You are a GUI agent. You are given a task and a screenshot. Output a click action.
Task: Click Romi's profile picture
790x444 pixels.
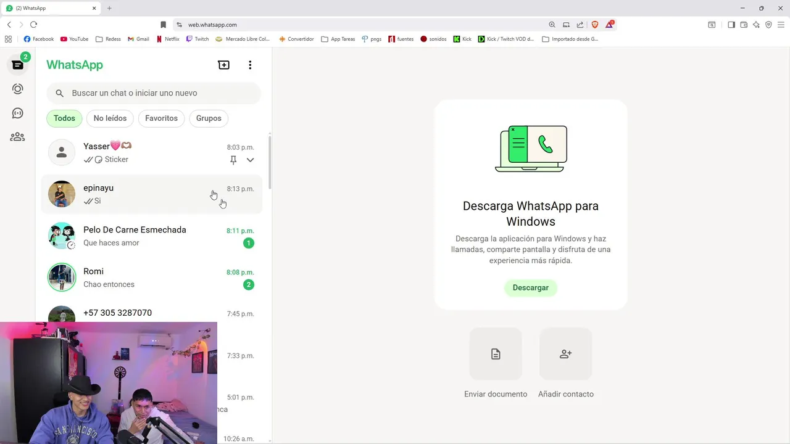[62, 277]
